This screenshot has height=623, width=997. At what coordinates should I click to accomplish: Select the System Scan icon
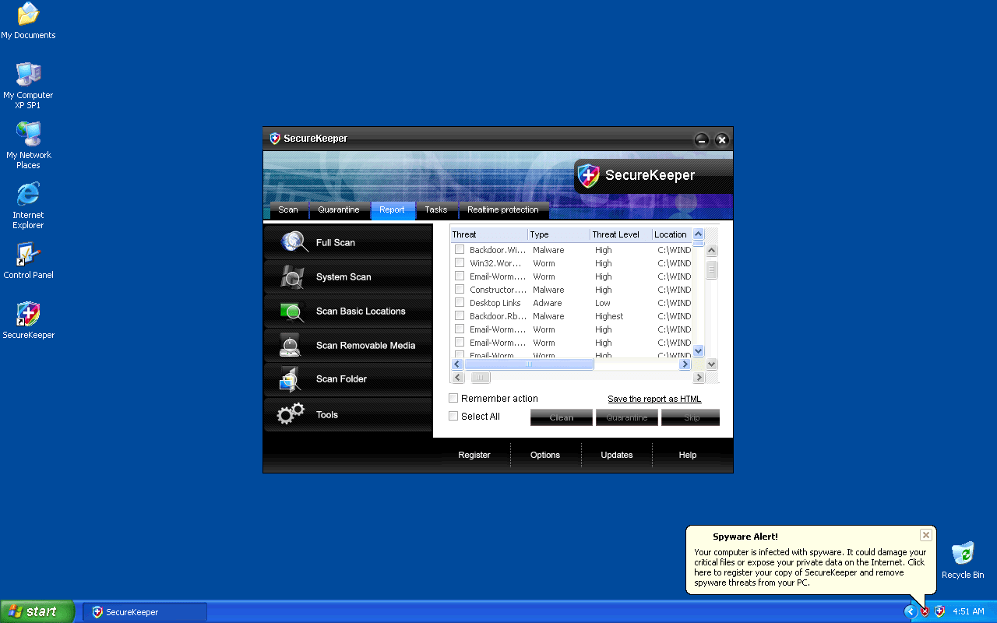pyautogui.click(x=293, y=276)
